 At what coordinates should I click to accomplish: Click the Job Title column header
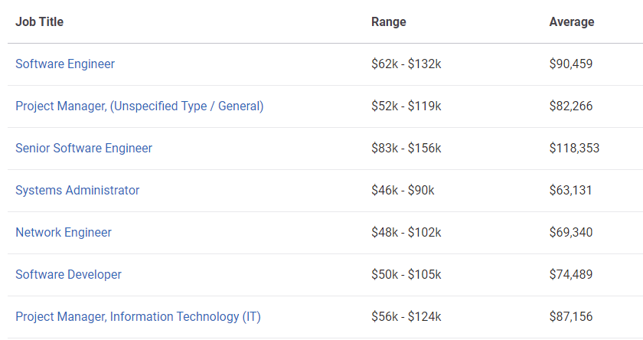(39, 21)
